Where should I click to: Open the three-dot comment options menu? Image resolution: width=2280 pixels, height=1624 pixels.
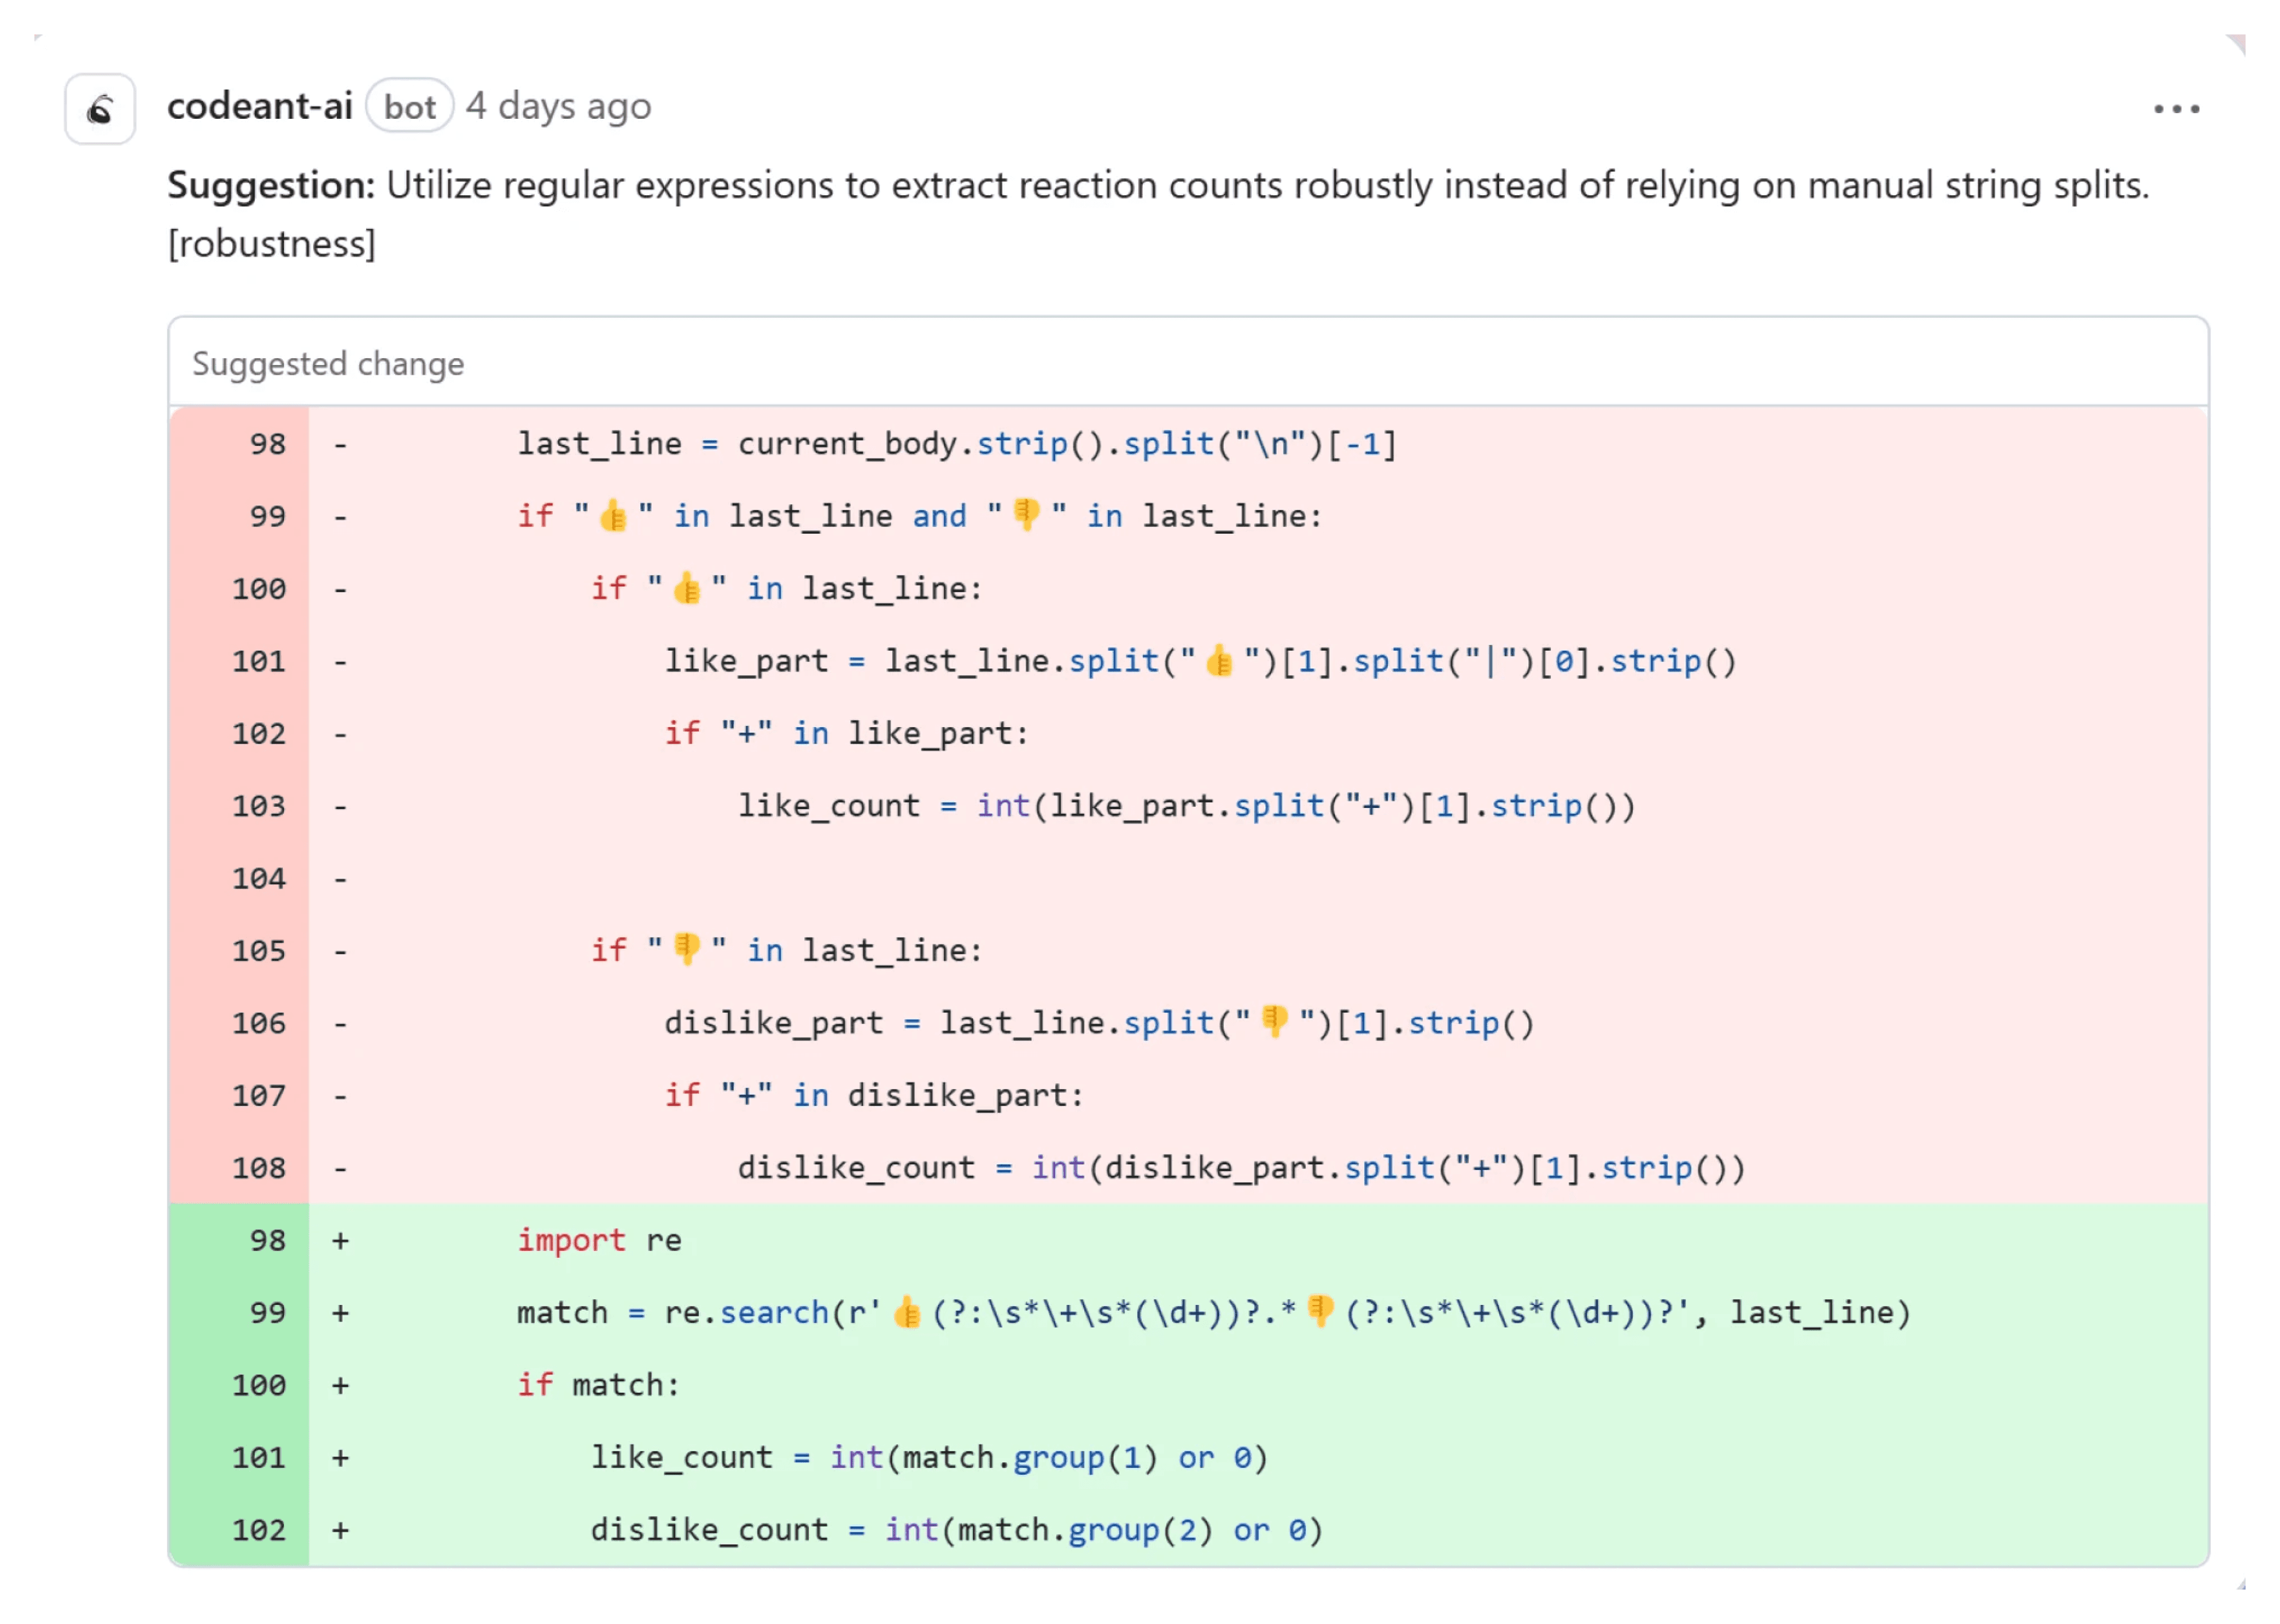tap(2176, 108)
